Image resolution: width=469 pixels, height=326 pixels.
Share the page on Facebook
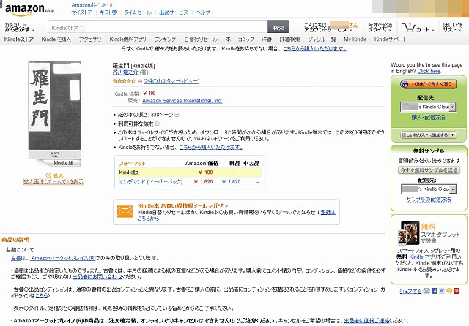click(435, 291)
